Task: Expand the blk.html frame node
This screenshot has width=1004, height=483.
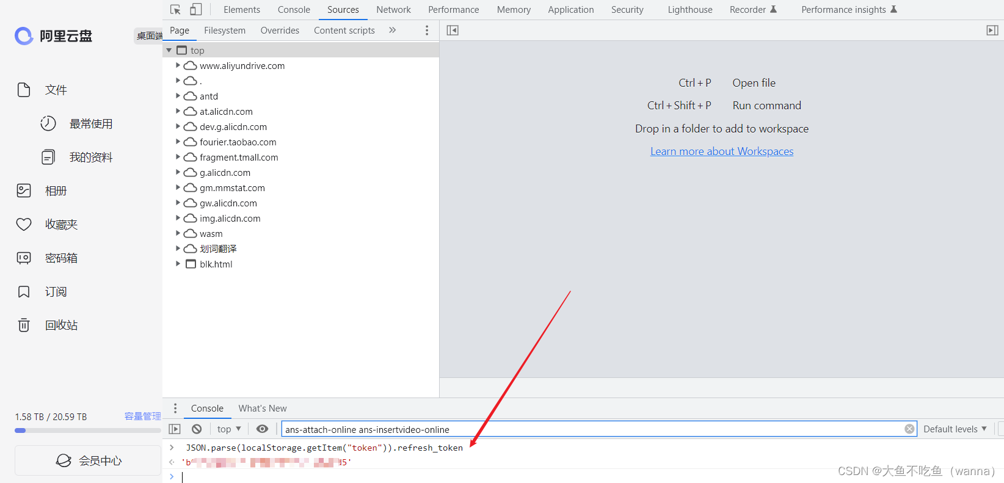Action: pos(178,264)
